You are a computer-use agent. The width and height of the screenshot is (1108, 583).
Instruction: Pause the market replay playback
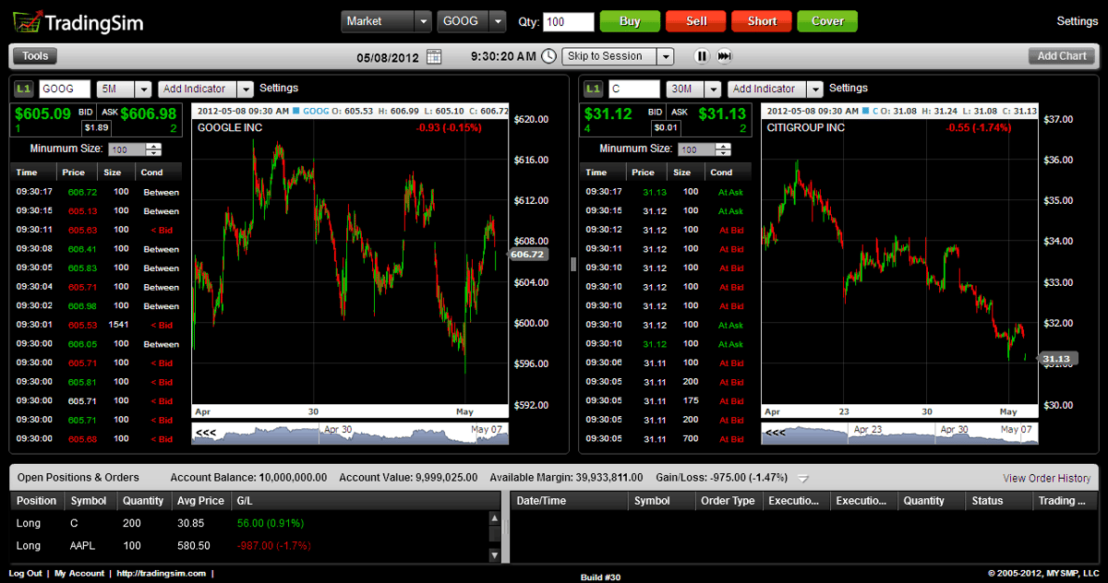click(700, 55)
